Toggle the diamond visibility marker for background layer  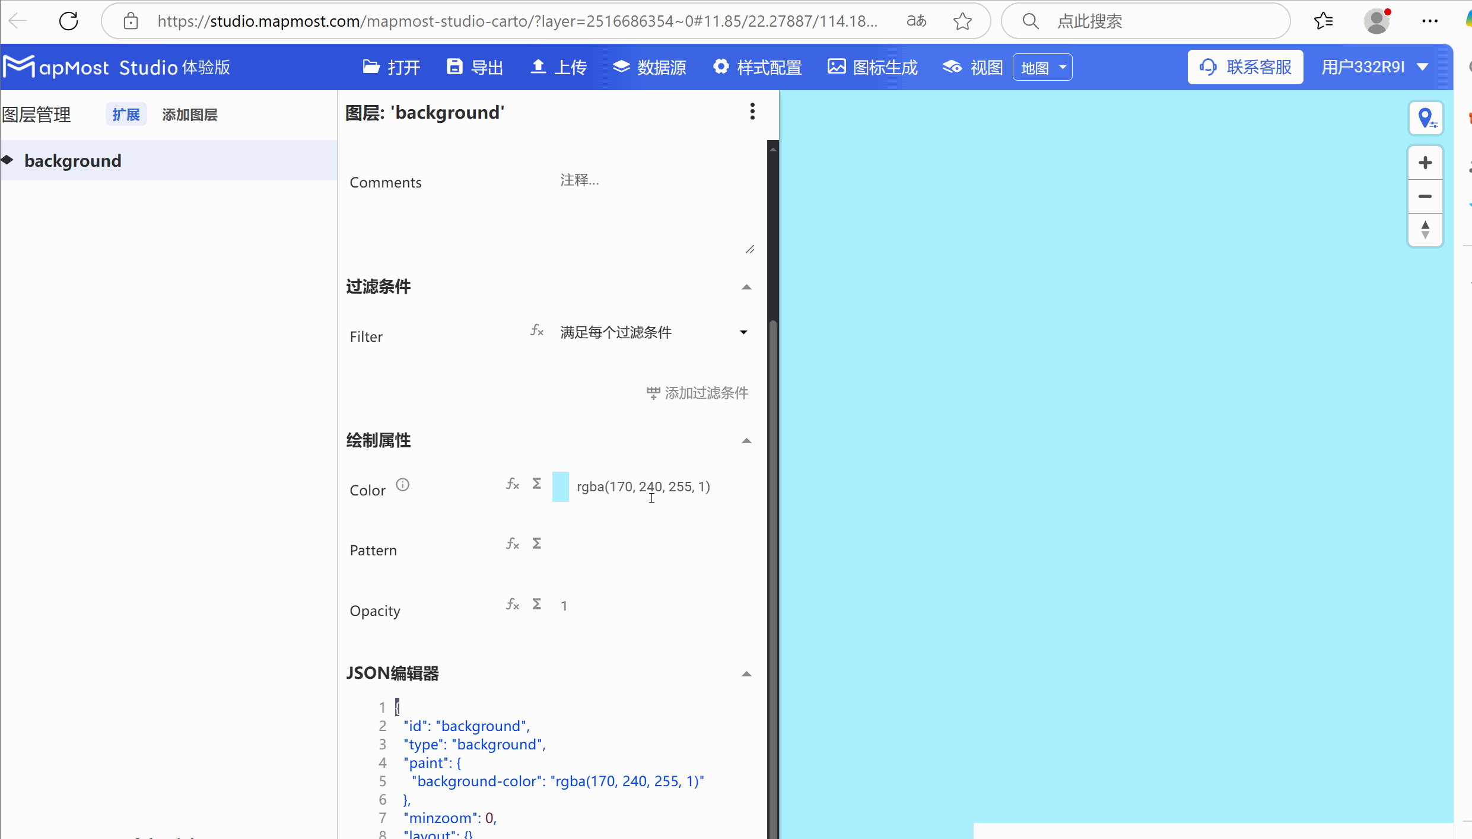[x=8, y=160]
